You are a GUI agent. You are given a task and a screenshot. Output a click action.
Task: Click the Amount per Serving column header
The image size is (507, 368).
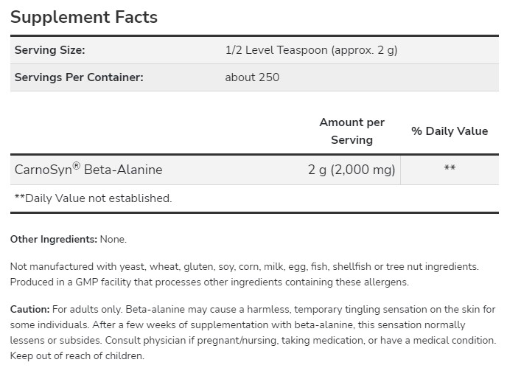click(x=352, y=131)
